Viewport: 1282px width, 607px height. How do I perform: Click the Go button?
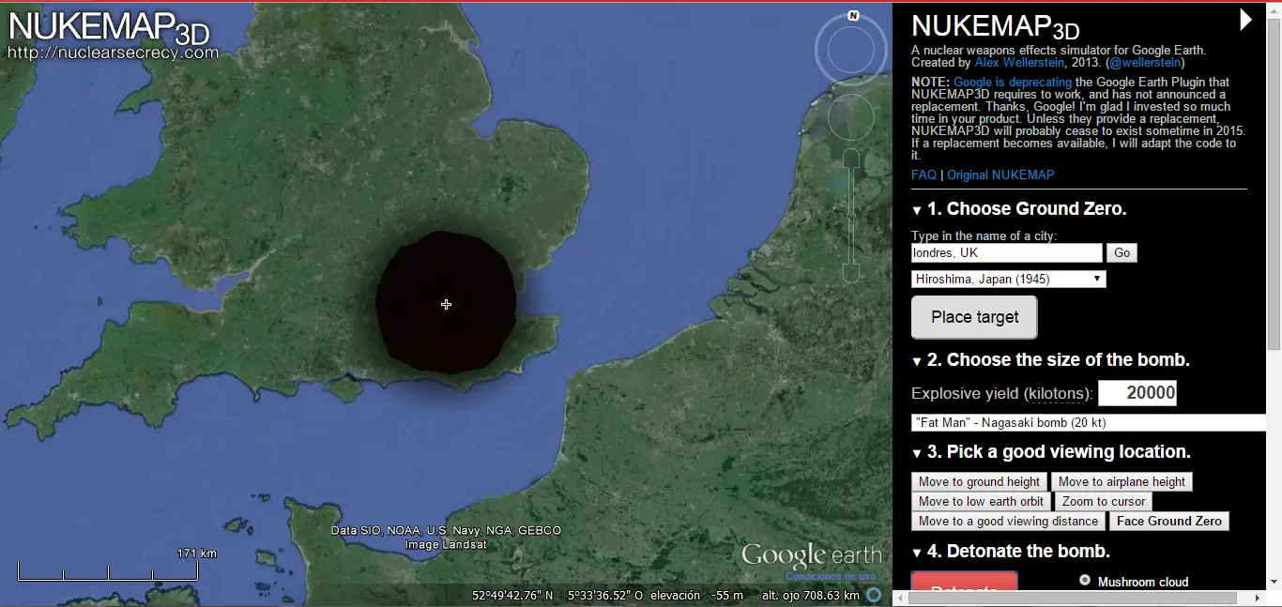[1122, 253]
